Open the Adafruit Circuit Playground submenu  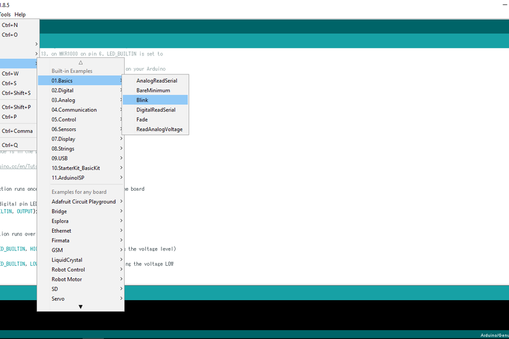pyautogui.click(x=81, y=202)
